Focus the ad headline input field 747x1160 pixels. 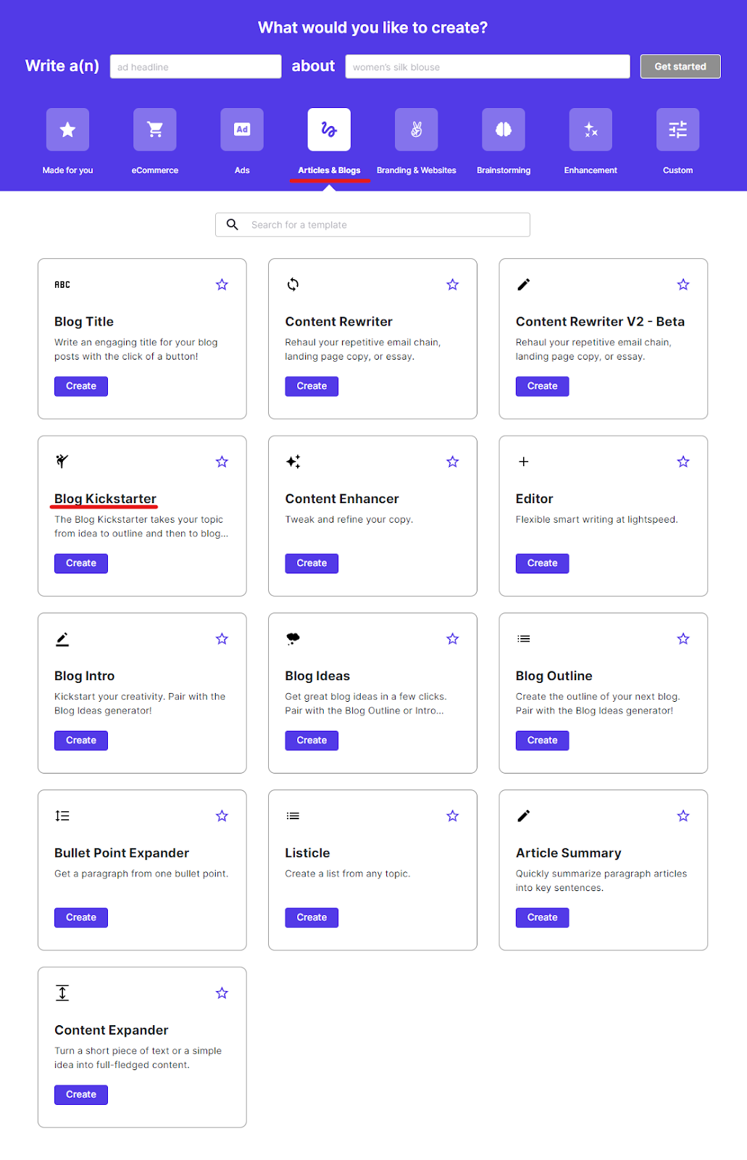pos(196,67)
